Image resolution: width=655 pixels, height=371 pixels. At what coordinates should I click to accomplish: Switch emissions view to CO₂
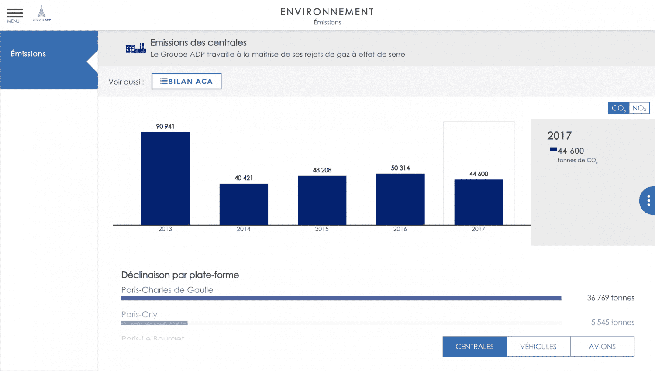(618, 108)
